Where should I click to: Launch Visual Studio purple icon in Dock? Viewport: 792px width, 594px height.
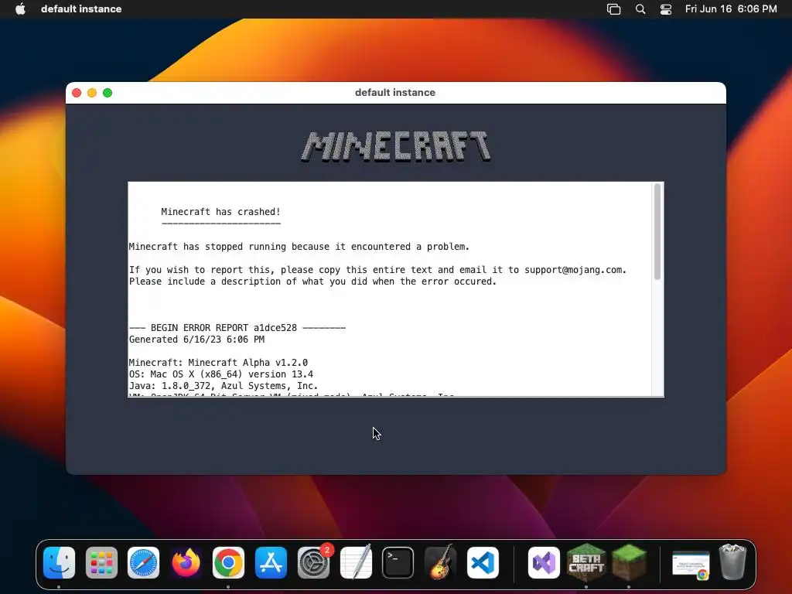544,563
